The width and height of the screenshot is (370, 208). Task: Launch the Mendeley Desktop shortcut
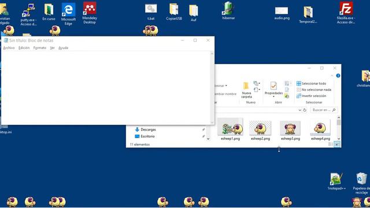pyautogui.click(x=90, y=13)
